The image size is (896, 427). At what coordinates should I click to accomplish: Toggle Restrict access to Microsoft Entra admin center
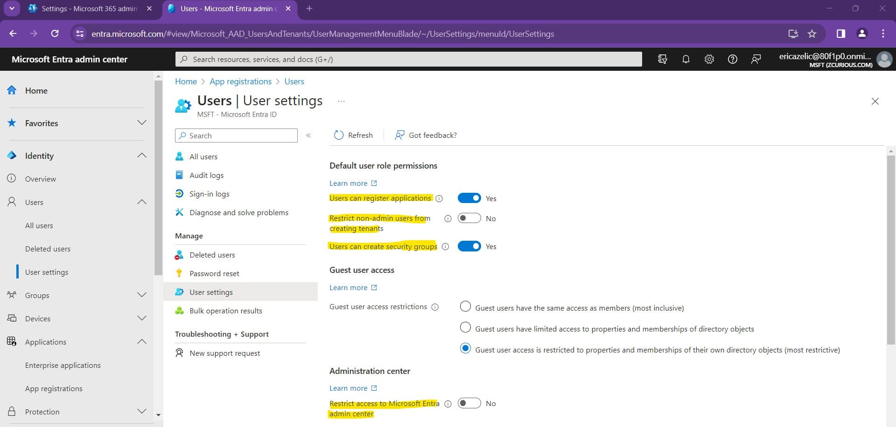click(x=469, y=403)
